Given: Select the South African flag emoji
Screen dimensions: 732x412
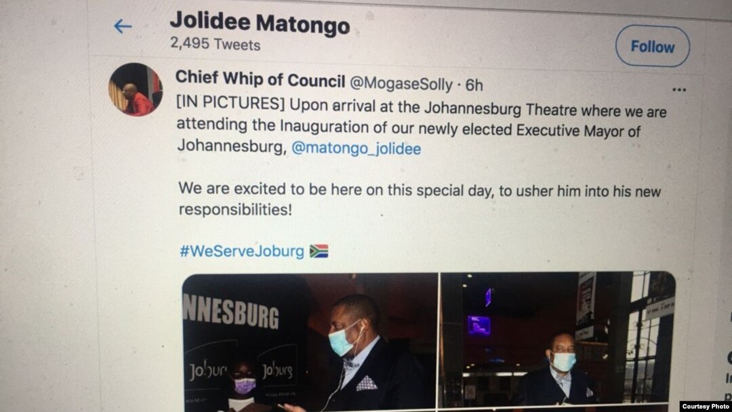Looking at the screenshot, I should tap(319, 251).
